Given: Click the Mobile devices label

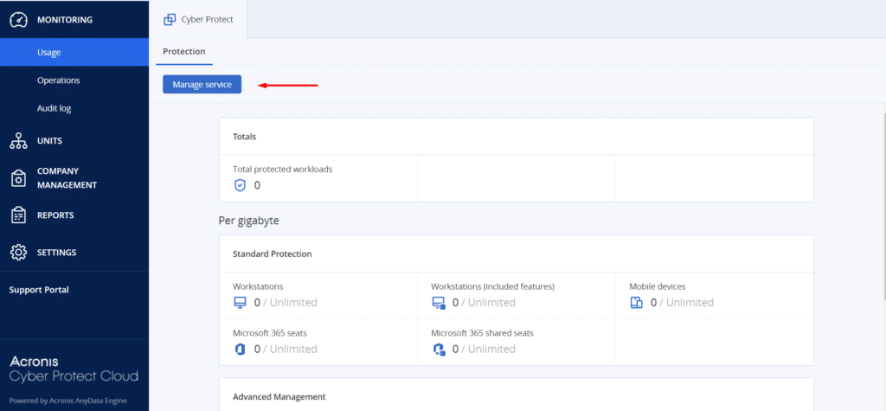Looking at the screenshot, I should click(658, 286).
